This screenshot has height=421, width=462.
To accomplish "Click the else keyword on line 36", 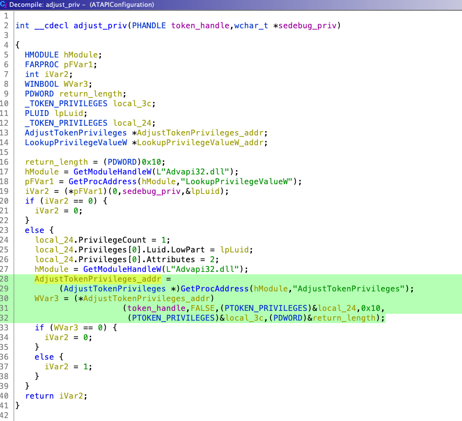I will click(x=44, y=357).
